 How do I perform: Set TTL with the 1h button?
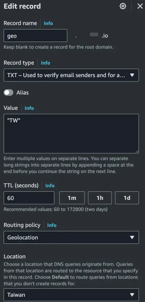(x=100, y=198)
